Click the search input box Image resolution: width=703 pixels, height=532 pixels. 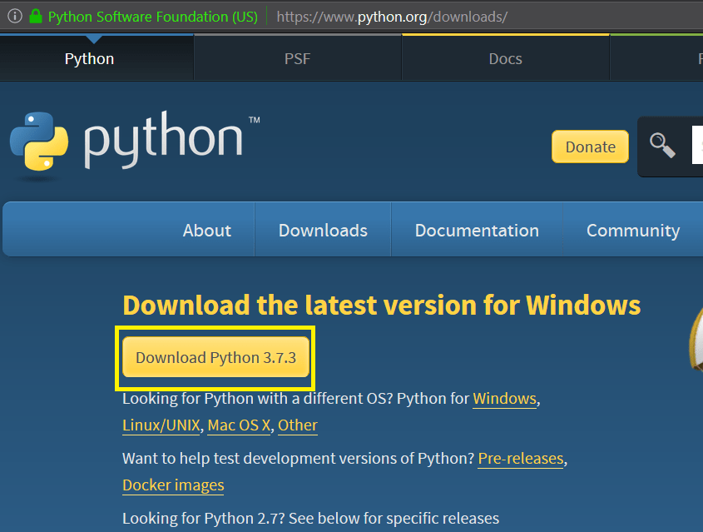(x=697, y=145)
